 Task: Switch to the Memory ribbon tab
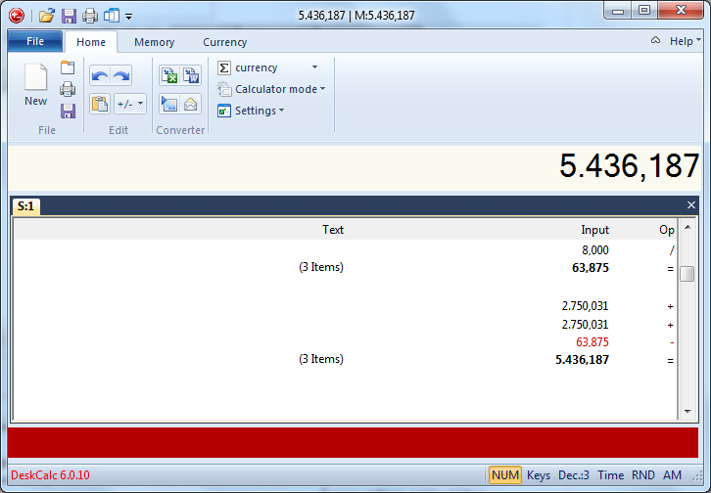pos(154,42)
